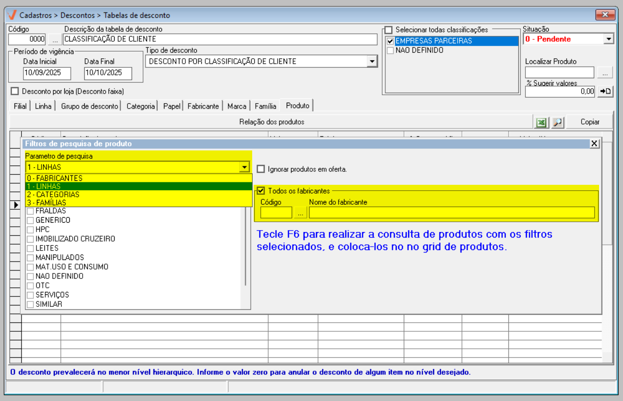Click the application logo icon in title bar
Viewport: 623px width, 401px height.
click(12, 15)
